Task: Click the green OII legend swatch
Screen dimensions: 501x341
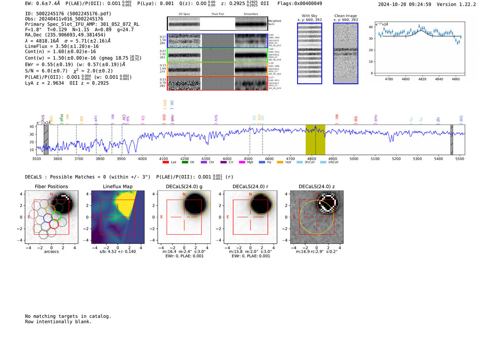Action: [185, 162]
